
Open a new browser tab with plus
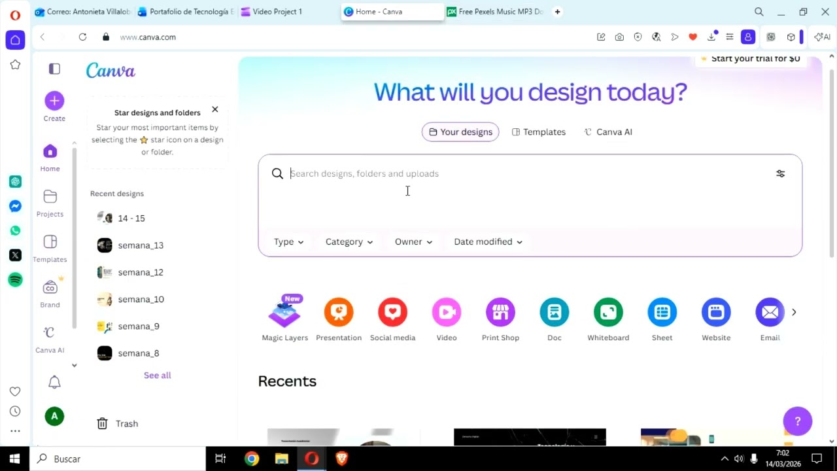tap(557, 12)
